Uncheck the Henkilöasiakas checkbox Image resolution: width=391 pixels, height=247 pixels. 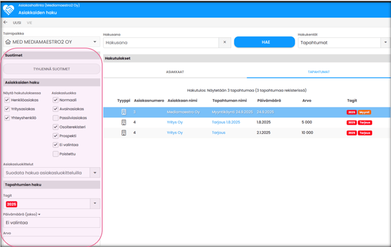coord(7,100)
